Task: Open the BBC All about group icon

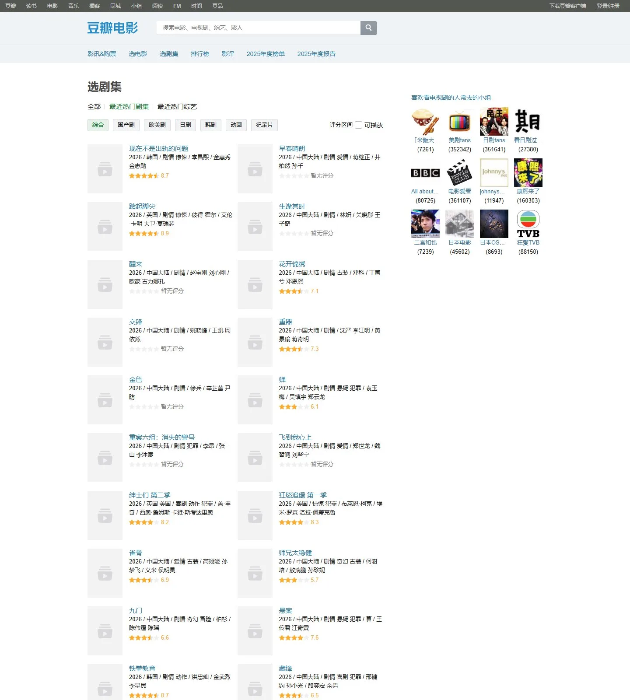Action: pos(425,173)
